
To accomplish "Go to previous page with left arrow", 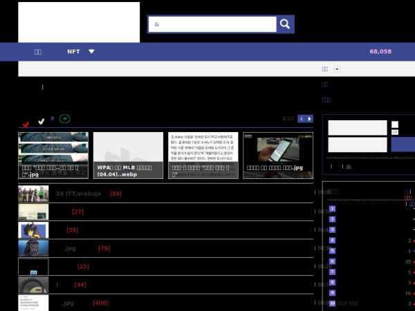I will click(x=301, y=119).
